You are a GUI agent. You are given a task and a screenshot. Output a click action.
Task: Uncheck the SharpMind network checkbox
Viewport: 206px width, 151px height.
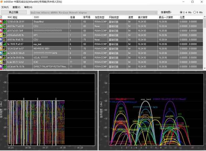1,22
